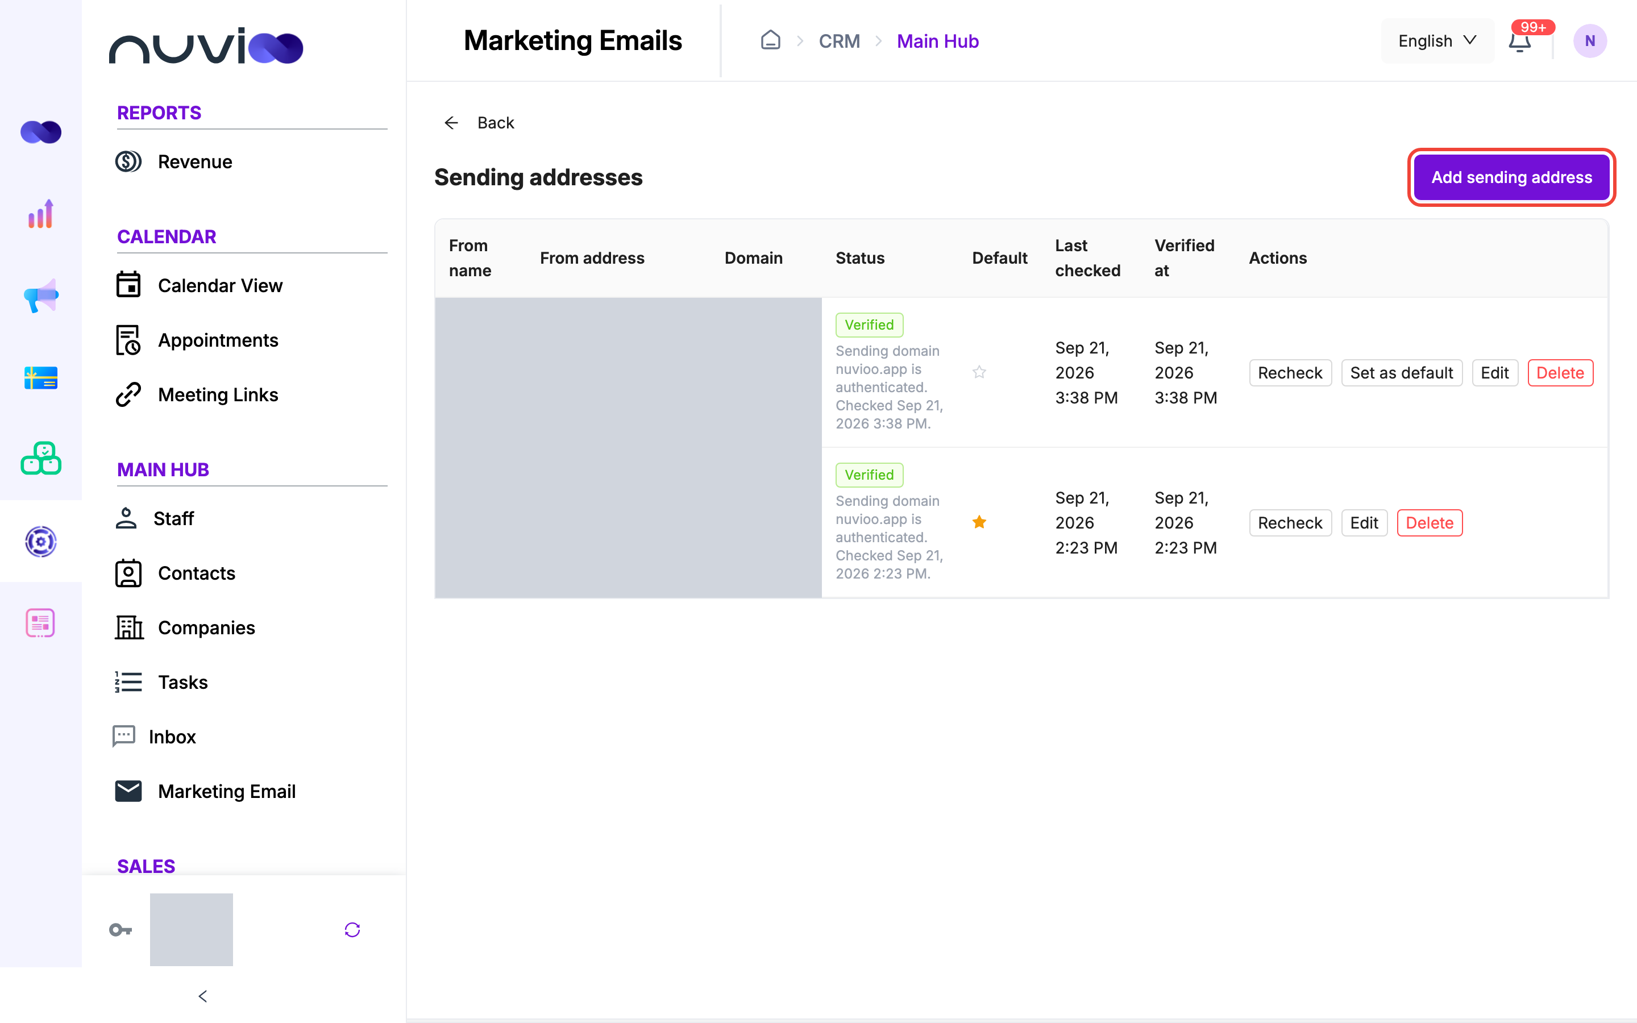Edit the address checked at 3:38 PM
This screenshot has width=1637, height=1023.
click(1495, 373)
